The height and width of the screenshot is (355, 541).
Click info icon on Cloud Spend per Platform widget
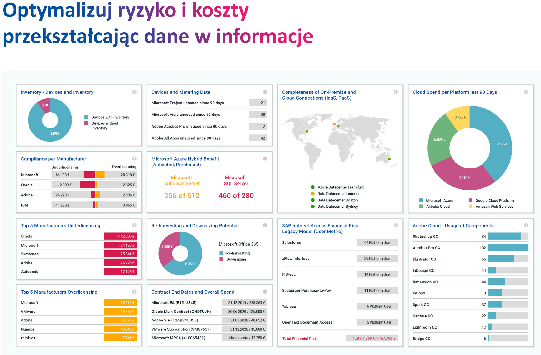point(526,92)
